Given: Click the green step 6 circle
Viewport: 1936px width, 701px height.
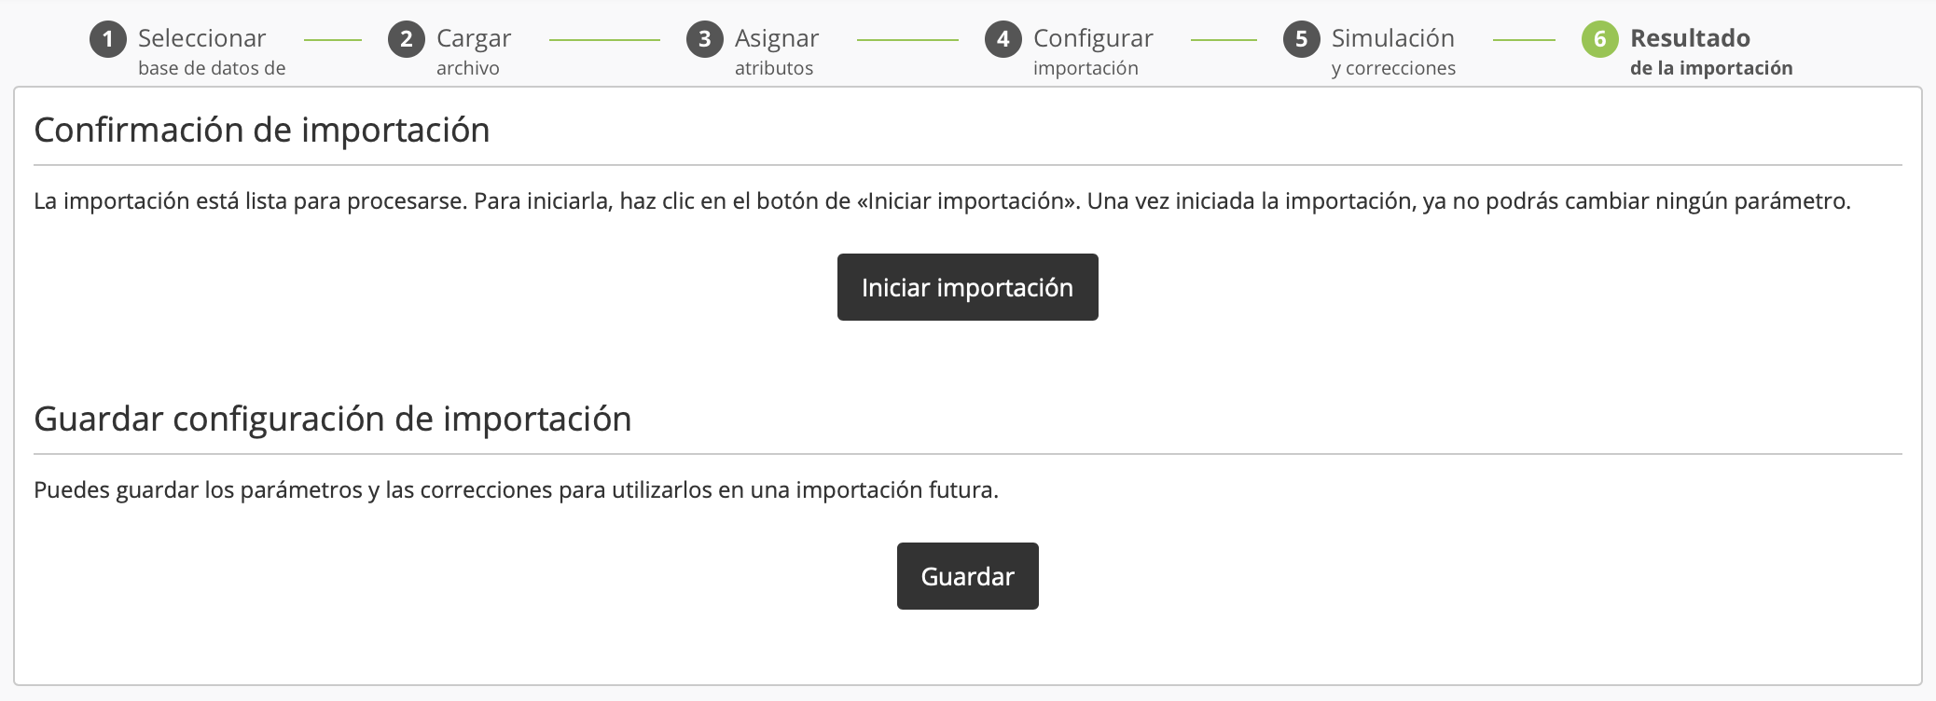Looking at the screenshot, I should pyautogui.click(x=1600, y=39).
